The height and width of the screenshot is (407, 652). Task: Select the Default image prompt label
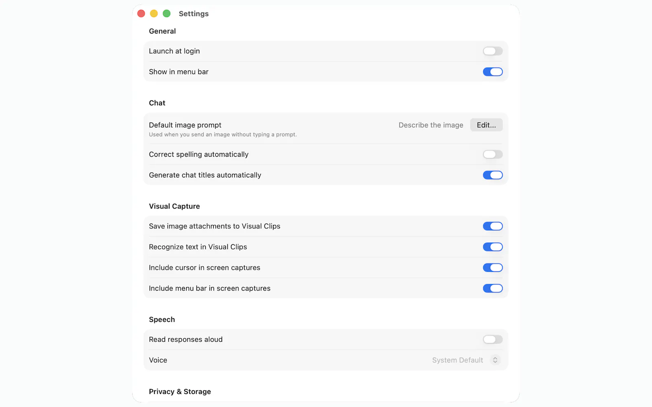(x=185, y=125)
